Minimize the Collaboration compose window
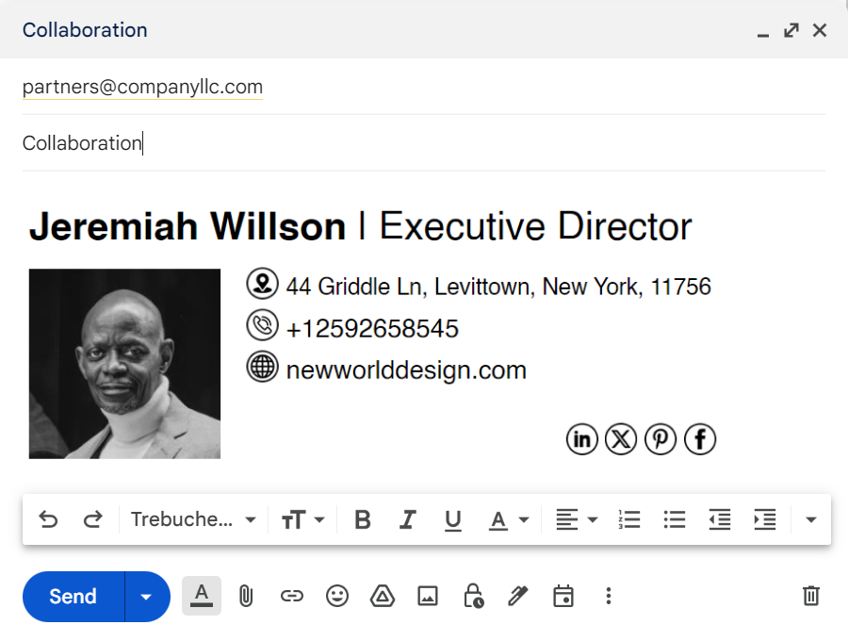The height and width of the screenshot is (641, 848). 762,34
